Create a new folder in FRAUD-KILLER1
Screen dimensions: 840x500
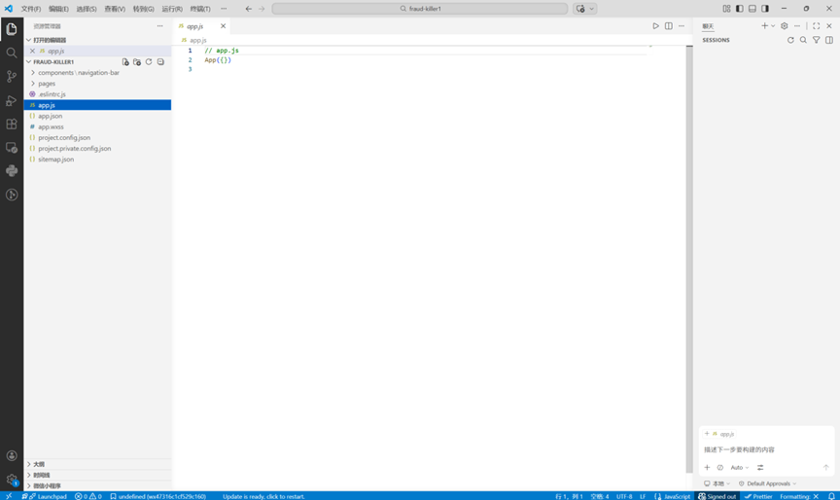137,61
